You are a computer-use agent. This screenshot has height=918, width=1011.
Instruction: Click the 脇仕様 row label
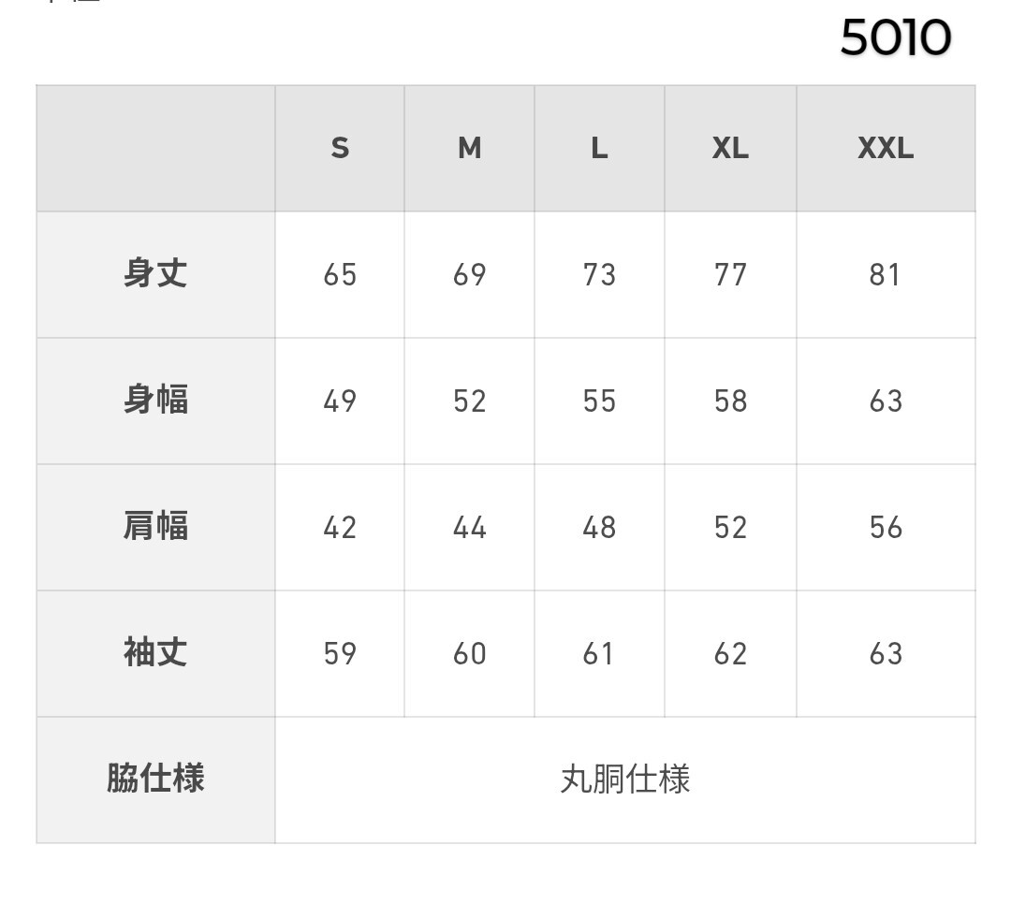tap(155, 779)
